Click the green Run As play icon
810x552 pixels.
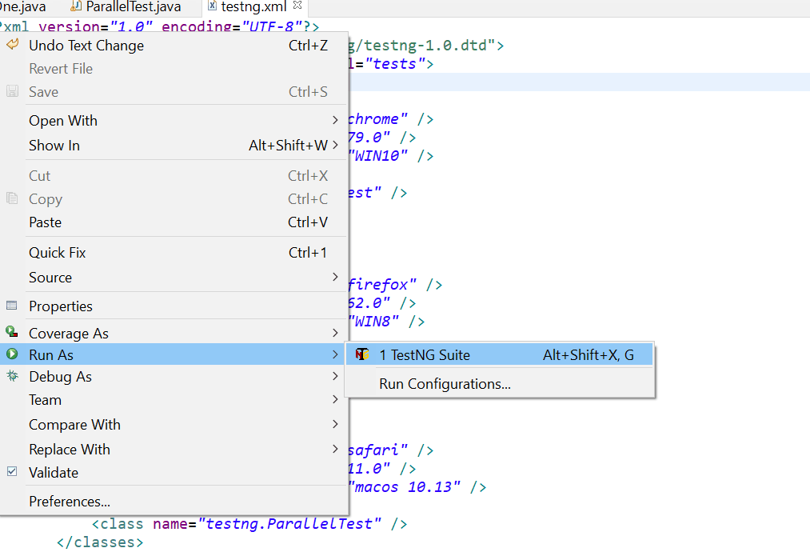[12, 354]
